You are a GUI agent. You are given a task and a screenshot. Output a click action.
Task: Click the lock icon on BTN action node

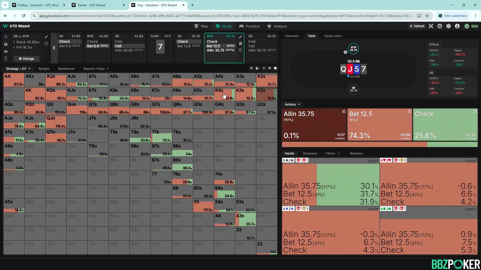click(x=240, y=43)
